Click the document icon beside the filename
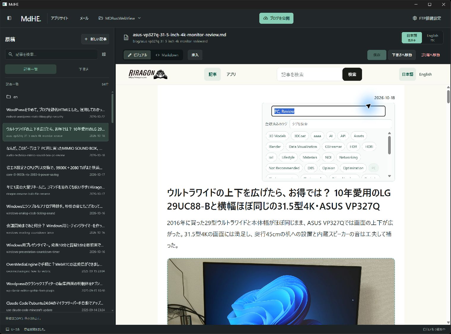The width and height of the screenshot is (451, 334). tap(126, 37)
